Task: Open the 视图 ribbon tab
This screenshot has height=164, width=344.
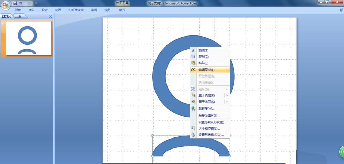Action: 107,10
